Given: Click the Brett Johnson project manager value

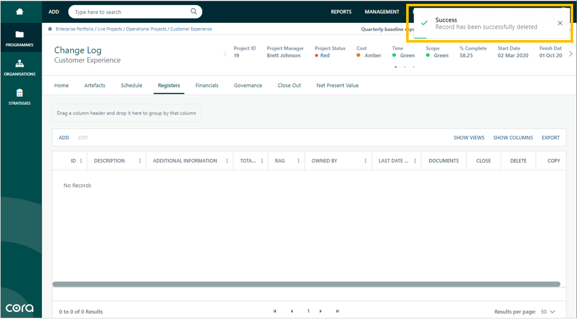Looking at the screenshot, I should coord(284,55).
